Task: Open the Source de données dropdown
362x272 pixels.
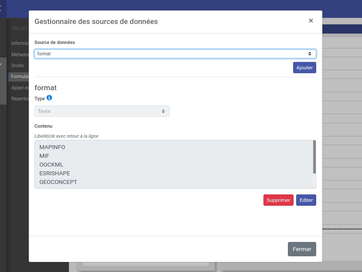Action: click(x=175, y=54)
